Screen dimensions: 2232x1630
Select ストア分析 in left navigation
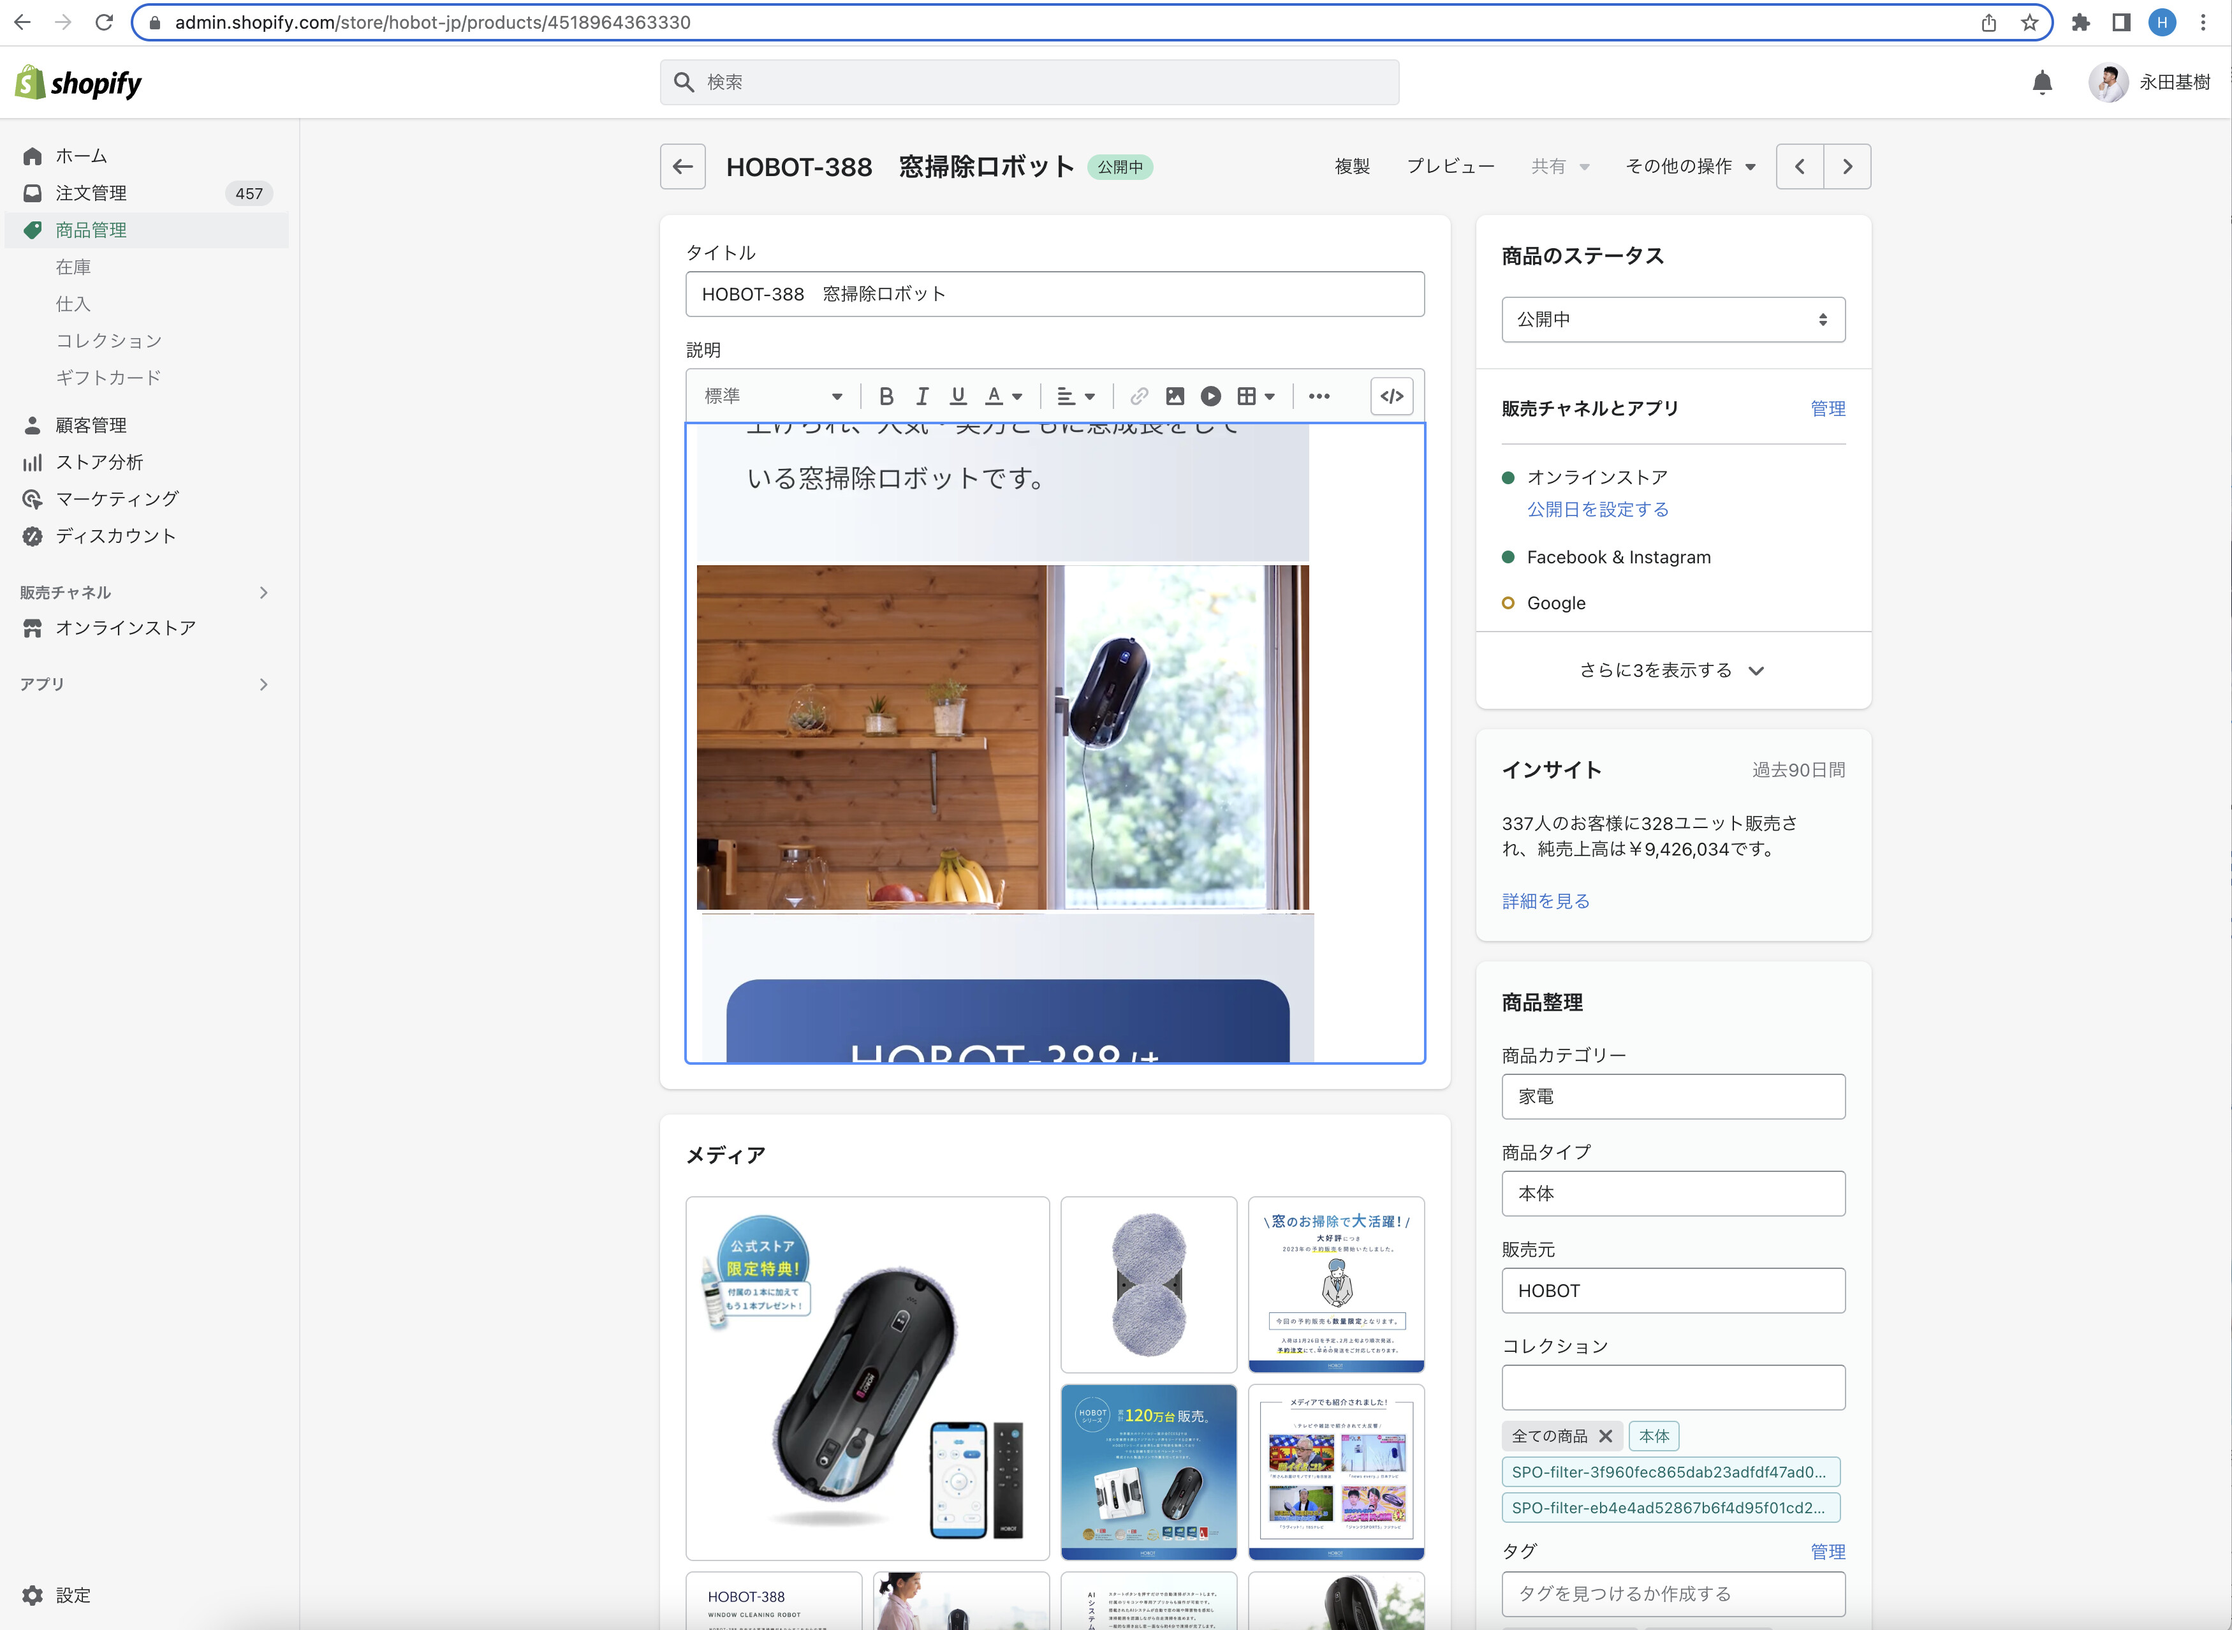[99, 463]
